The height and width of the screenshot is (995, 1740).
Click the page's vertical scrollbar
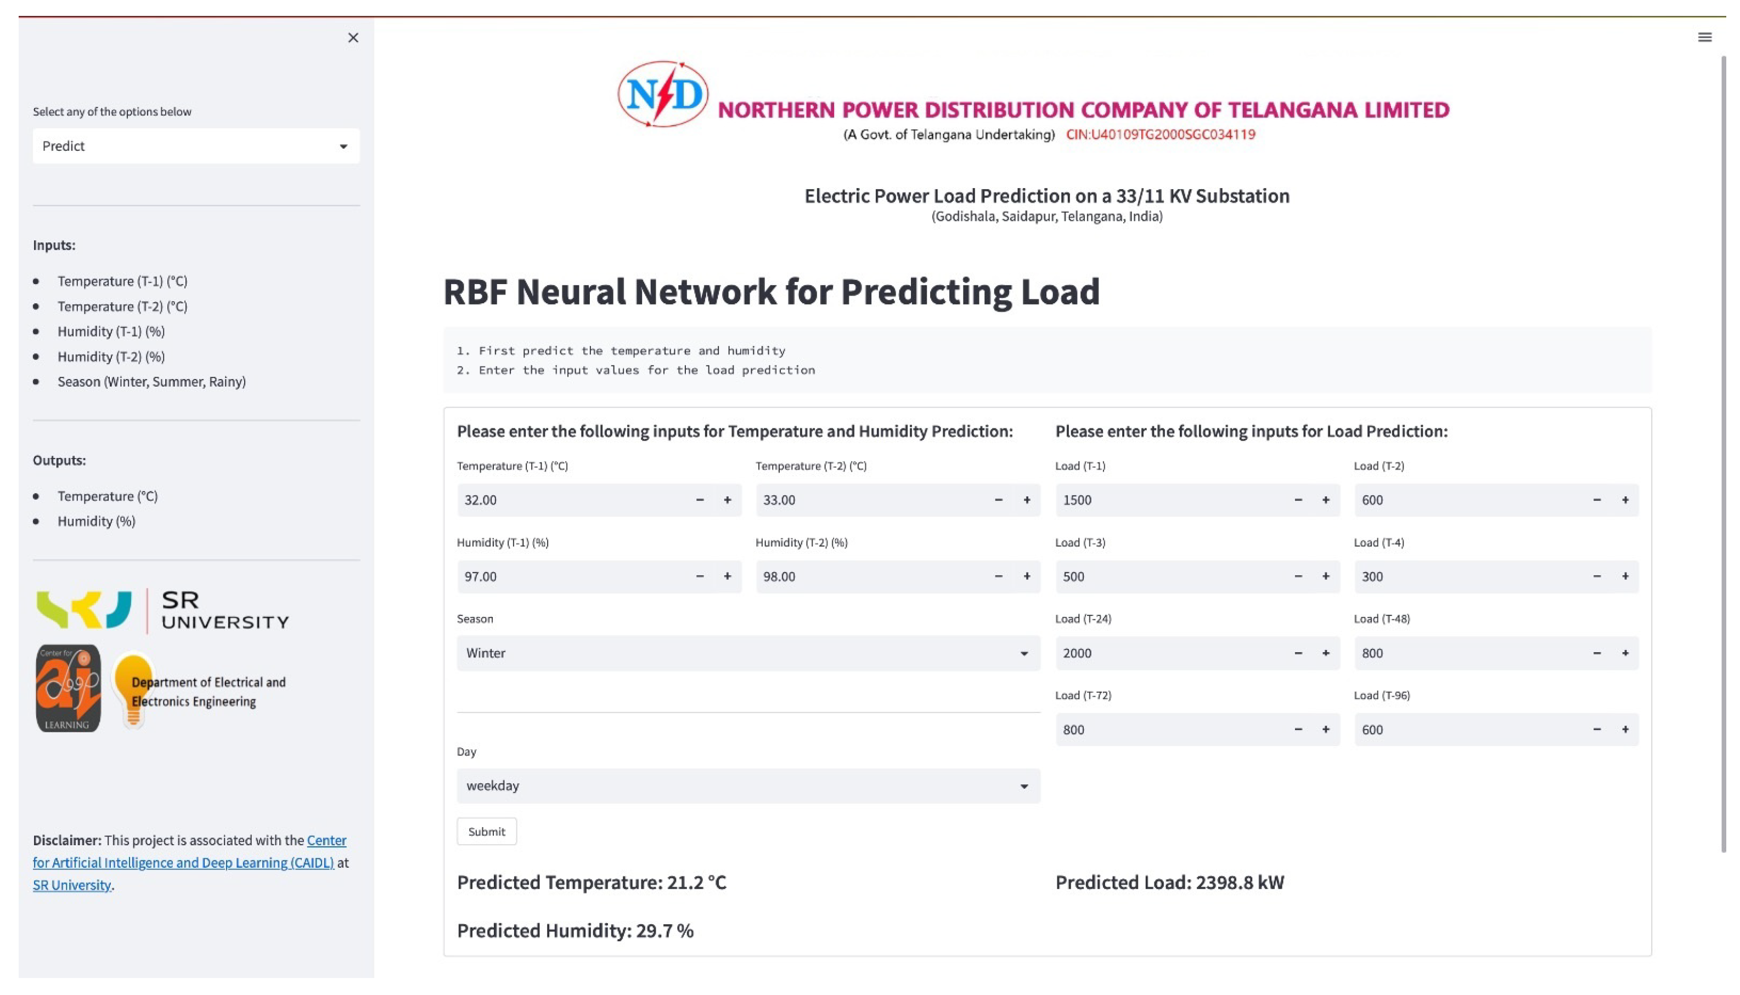coord(1724,451)
